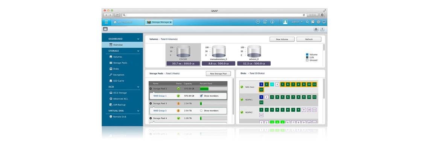Click the blue Volume legend swatch
The height and width of the screenshot is (150, 429).
307,54
